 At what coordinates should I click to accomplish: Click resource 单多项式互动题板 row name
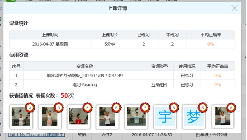click(84, 76)
